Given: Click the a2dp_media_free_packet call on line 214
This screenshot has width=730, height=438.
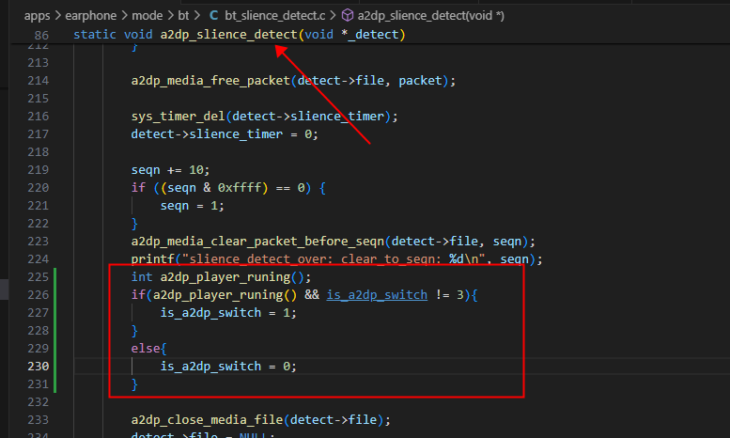Looking at the screenshot, I should [210, 81].
